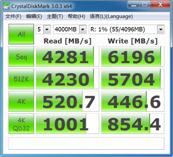Start the 4K QD32 benchmark test
The width and height of the screenshot is (173, 157).
pos(21,124)
